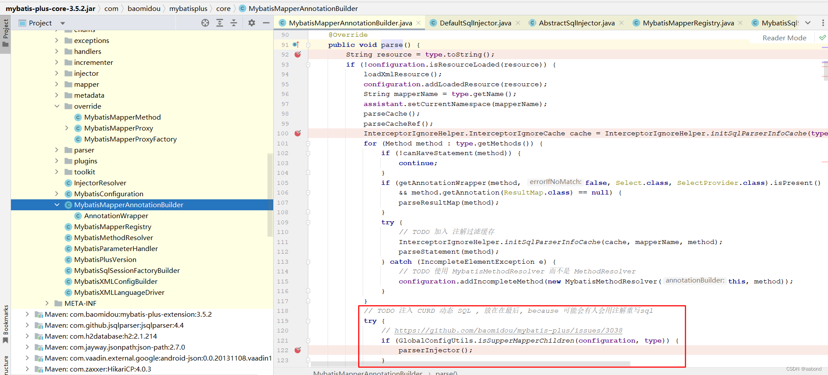Image resolution: width=828 pixels, height=375 pixels.
Task: Expand the handlers folder
Action: [x=57, y=51]
